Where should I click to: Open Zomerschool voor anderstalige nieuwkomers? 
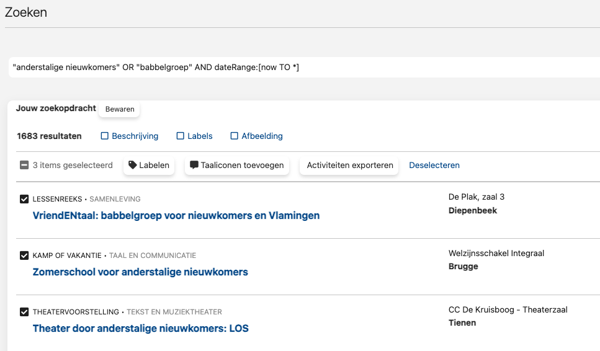140,272
